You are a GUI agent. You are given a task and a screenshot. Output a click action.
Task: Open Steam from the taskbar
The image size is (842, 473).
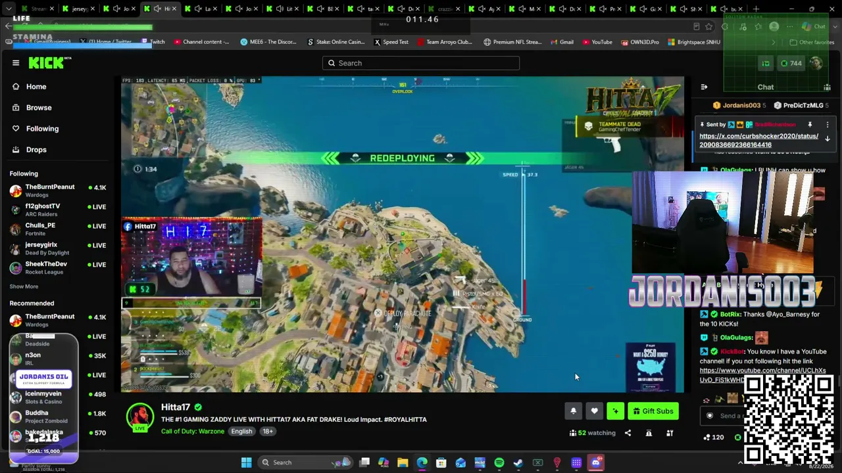tap(518, 462)
